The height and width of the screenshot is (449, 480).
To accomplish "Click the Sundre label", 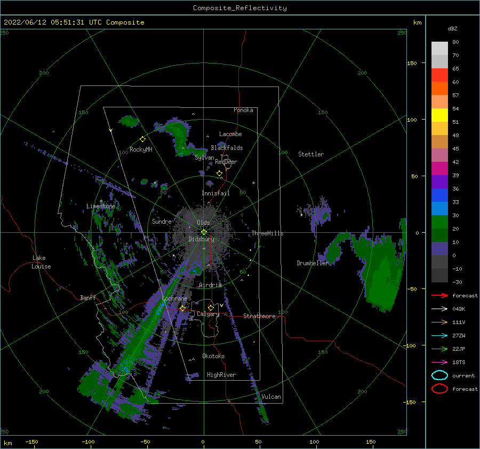I will pos(162,221).
